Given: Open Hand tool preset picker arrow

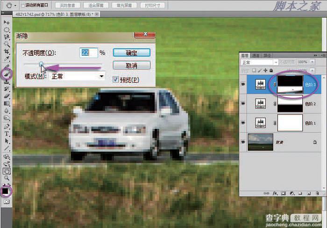Looking at the screenshot, I should pyautogui.click(x=15, y=6).
